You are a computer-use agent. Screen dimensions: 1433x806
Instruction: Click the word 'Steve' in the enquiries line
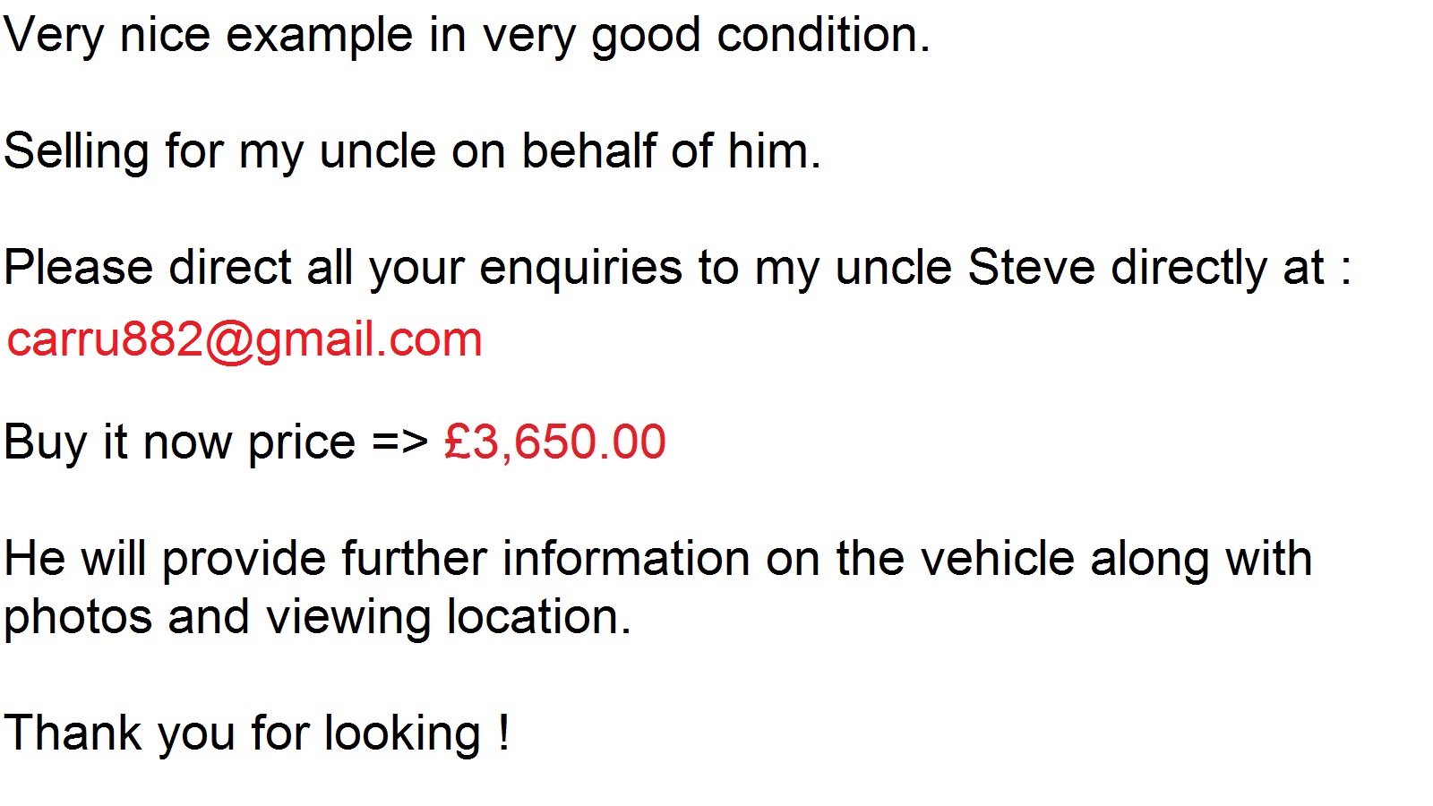click(x=1032, y=269)
